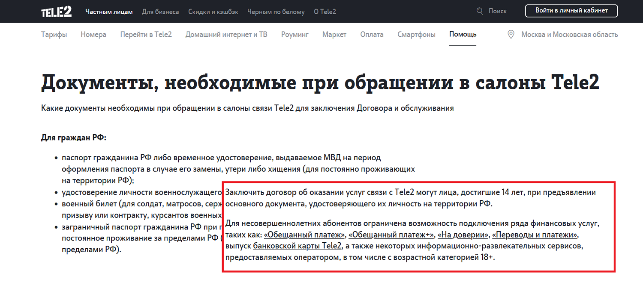The height and width of the screenshot is (285, 643).
Task: Switch to the Тарифы tab
Action: (54, 35)
